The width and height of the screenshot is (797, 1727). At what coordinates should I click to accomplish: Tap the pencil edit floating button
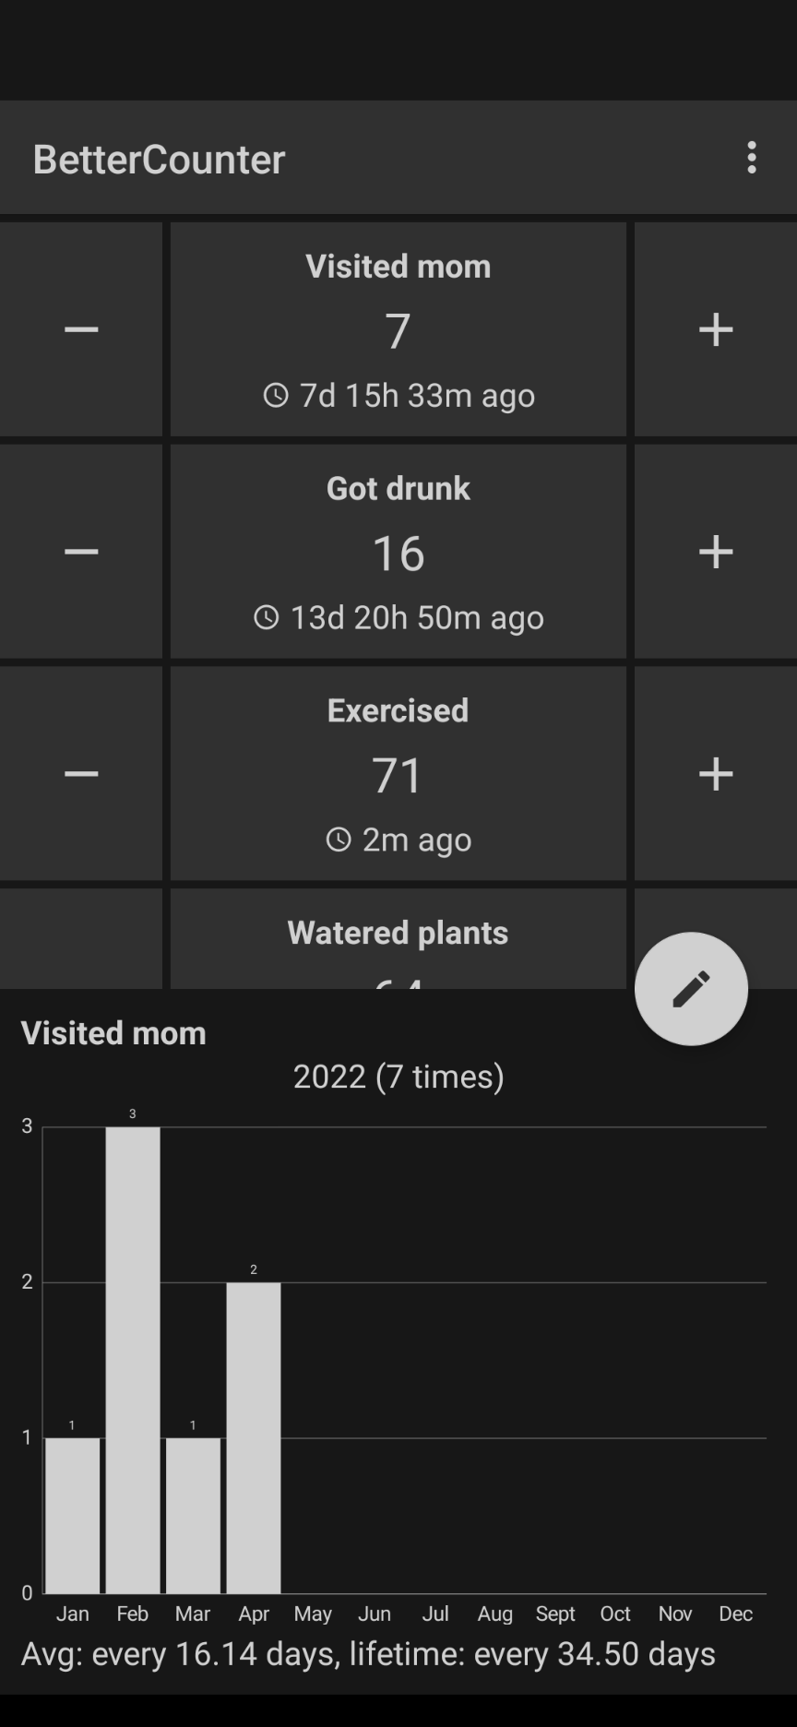pyautogui.click(x=691, y=988)
